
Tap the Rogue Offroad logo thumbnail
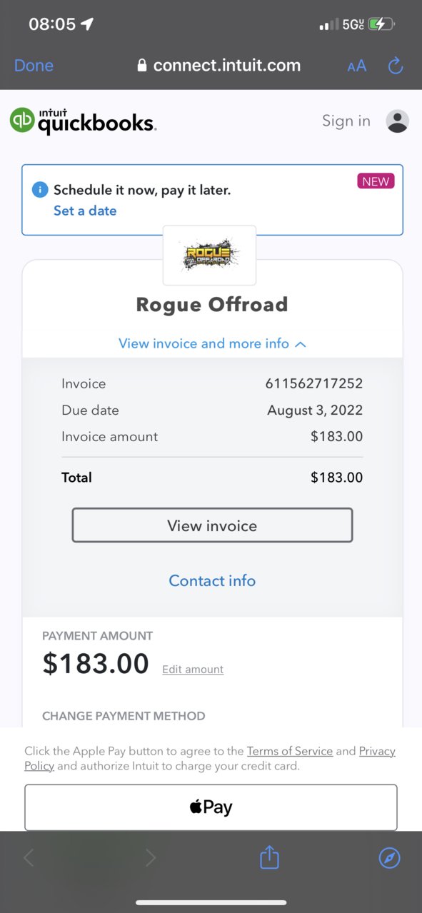coord(209,255)
